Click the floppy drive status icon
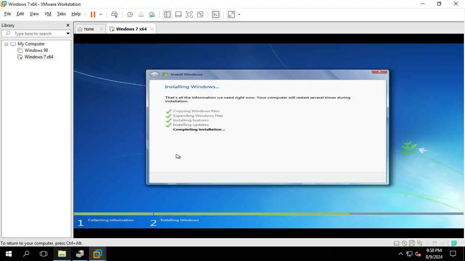 click(412, 243)
